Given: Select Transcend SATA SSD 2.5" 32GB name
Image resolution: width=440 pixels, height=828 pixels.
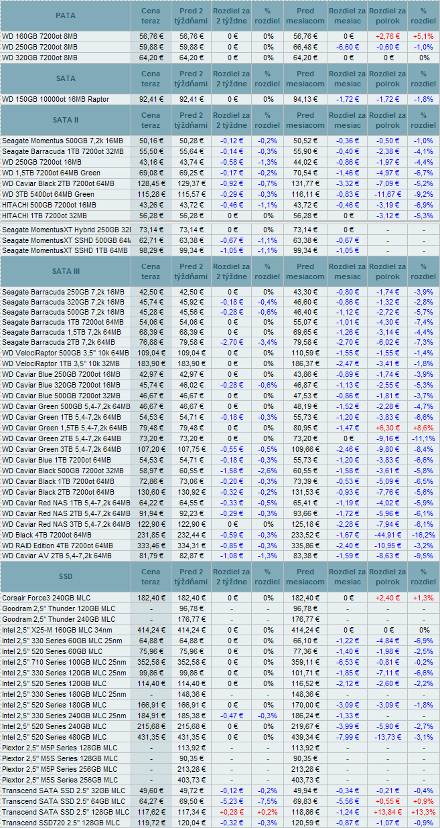Looking at the screenshot, I should [x=64, y=791].
